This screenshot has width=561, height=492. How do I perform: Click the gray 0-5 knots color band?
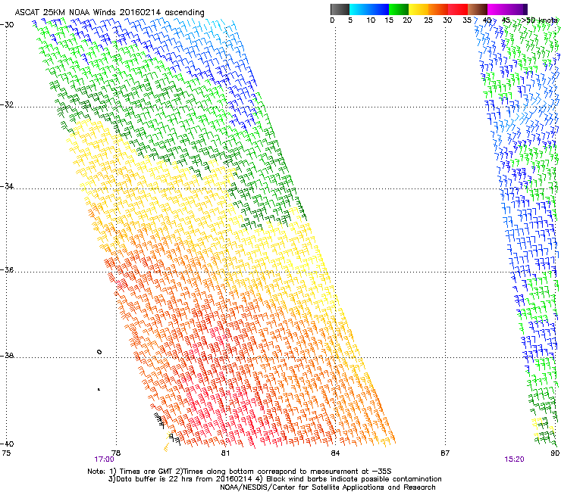point(340,9)
